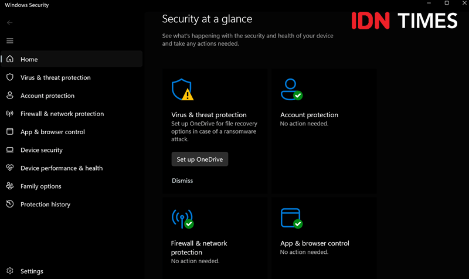Click the shield warning icon in Virus card
Viewport: 469px width, 279px height.
point(182,90)
